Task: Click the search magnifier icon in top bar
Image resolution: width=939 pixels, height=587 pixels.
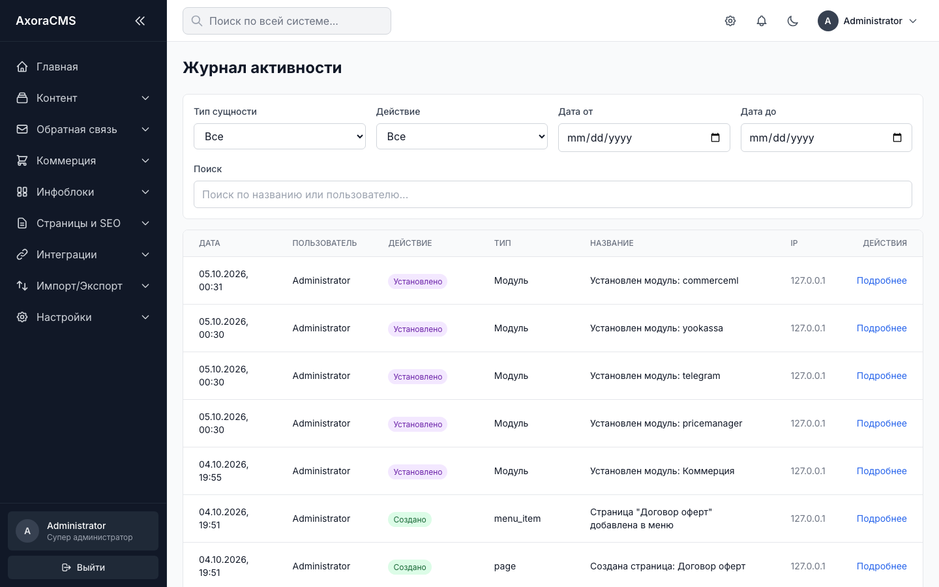Action: click(x=196, y=21)
